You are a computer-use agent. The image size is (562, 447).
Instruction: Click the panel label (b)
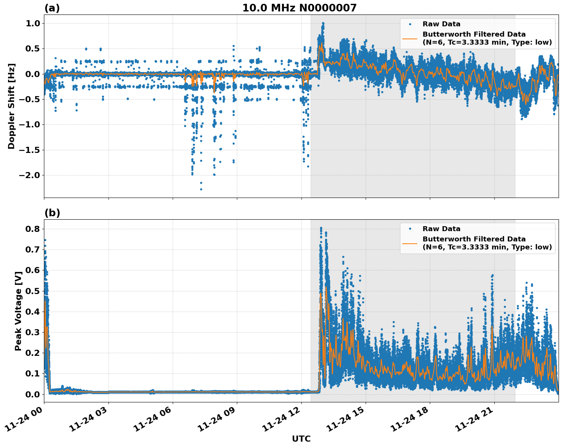53,213
